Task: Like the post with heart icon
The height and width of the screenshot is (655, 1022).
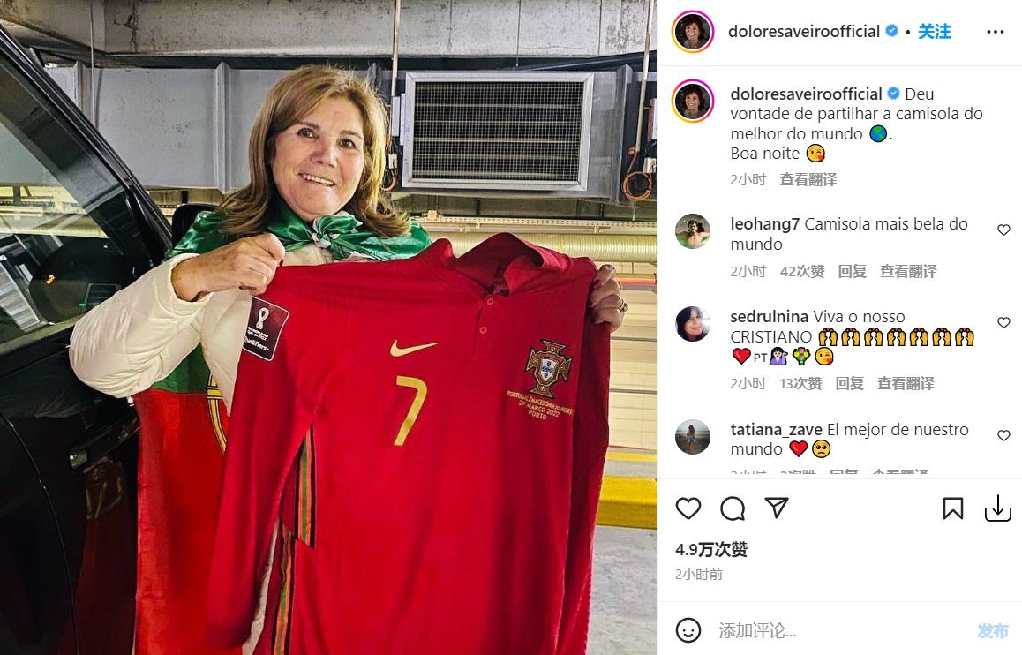Action: [x=688, y=508]
